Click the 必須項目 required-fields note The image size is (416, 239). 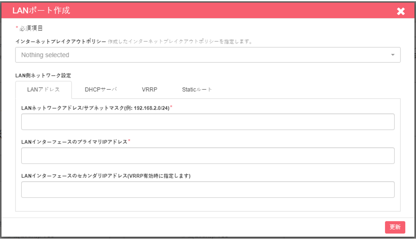[29, 28]
